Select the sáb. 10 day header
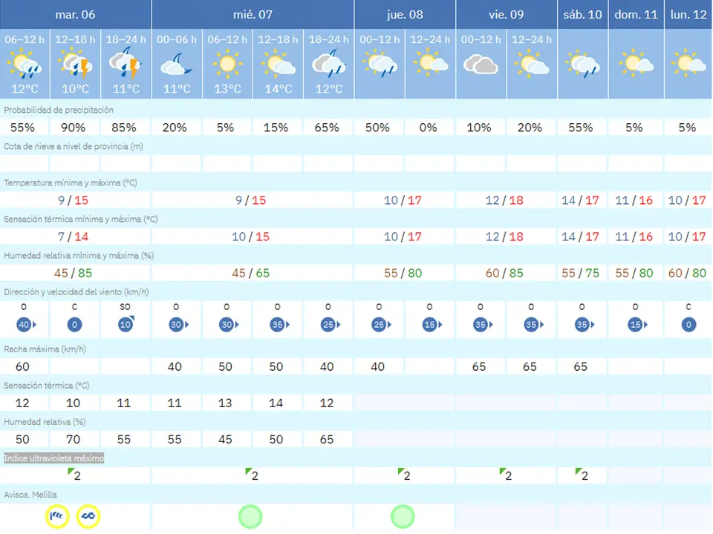This screenshot has width=713, height=534. [582, 15]
